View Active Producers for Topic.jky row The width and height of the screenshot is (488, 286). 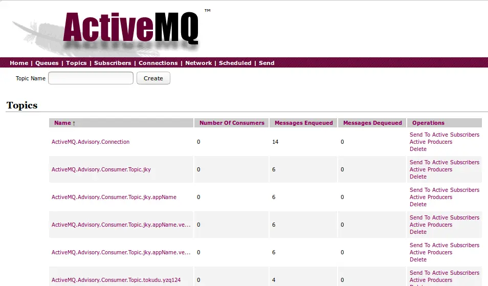tap(431, 170)
